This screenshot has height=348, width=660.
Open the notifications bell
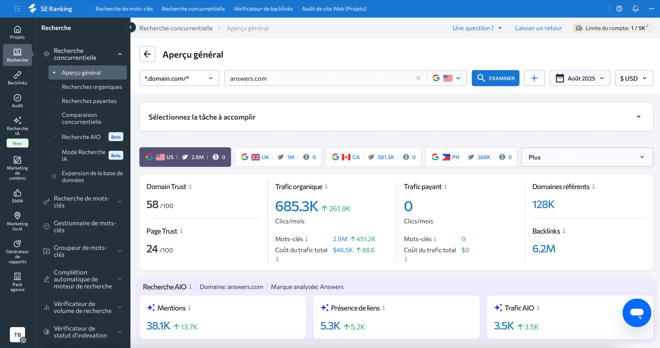(x=636, y=9)
